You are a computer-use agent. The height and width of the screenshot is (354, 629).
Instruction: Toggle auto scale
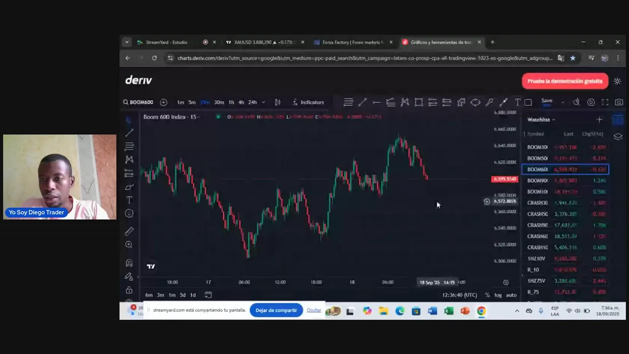[511, 295]
